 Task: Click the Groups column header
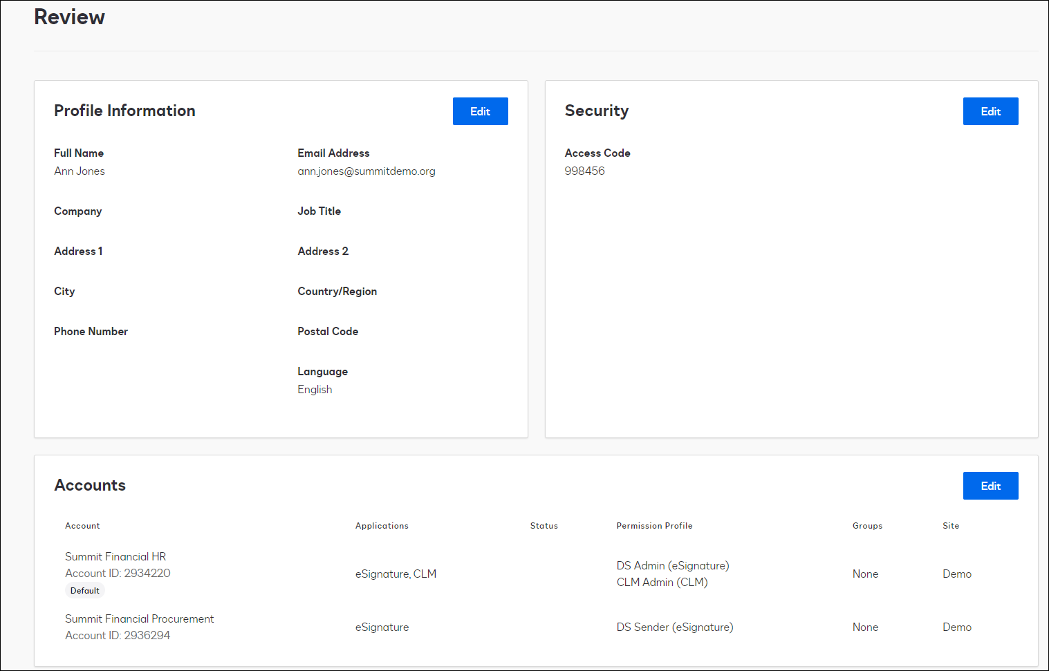[867, 526]
